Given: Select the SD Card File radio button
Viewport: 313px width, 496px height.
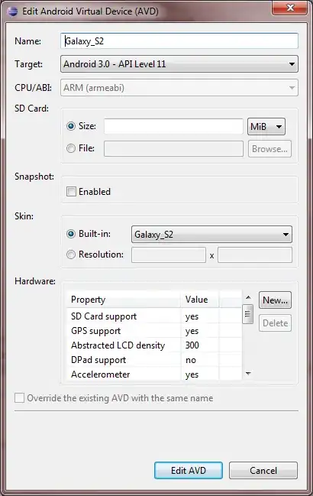Looking at the screenshot, I should (71, 148).
